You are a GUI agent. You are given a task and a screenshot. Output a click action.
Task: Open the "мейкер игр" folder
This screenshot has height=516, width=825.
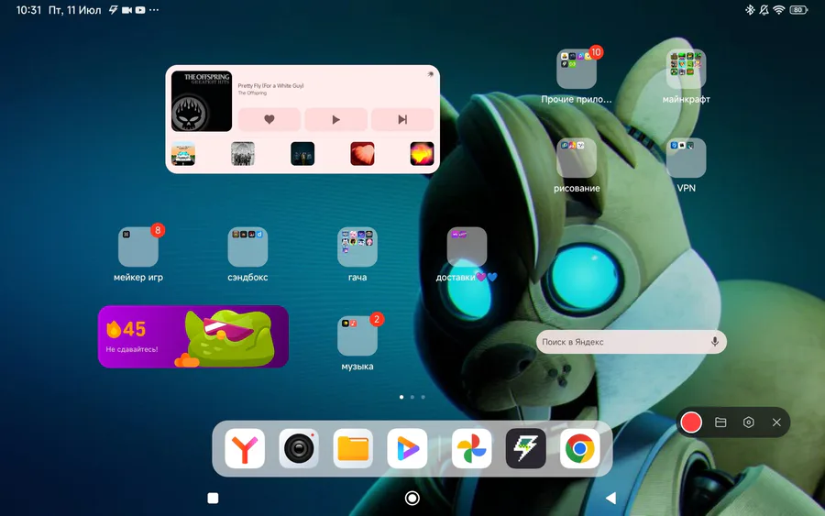(x=138, y=247)
